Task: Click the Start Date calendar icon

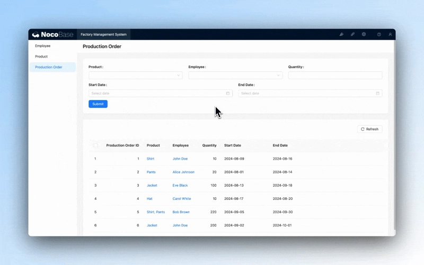Action: [x=228, y=93]
